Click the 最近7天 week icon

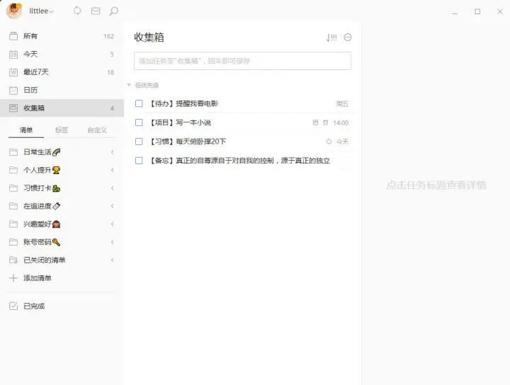[13, 72]
